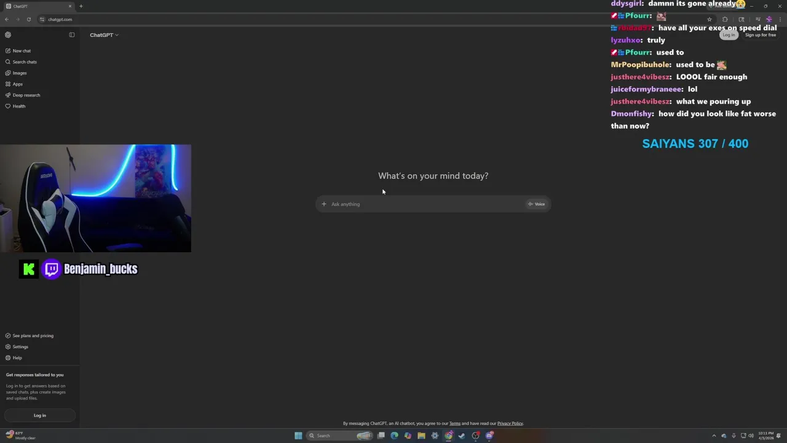Image resolution: width=787 pixels, height=443 pixels.
Task: Click chat username 'MrPoopibuhole'
Action: point(640,65)
